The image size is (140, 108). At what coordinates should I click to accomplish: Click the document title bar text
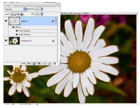pyautogui.click(x=75, y=13)
